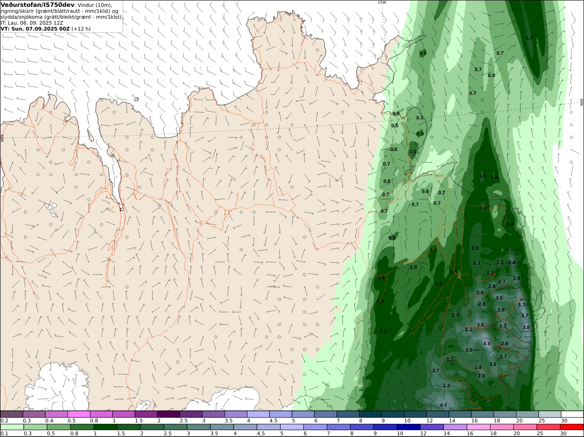Click the 3.3 precipitation value on the map
This screenshot has height=437, width=584.
(x=503, y=326)
